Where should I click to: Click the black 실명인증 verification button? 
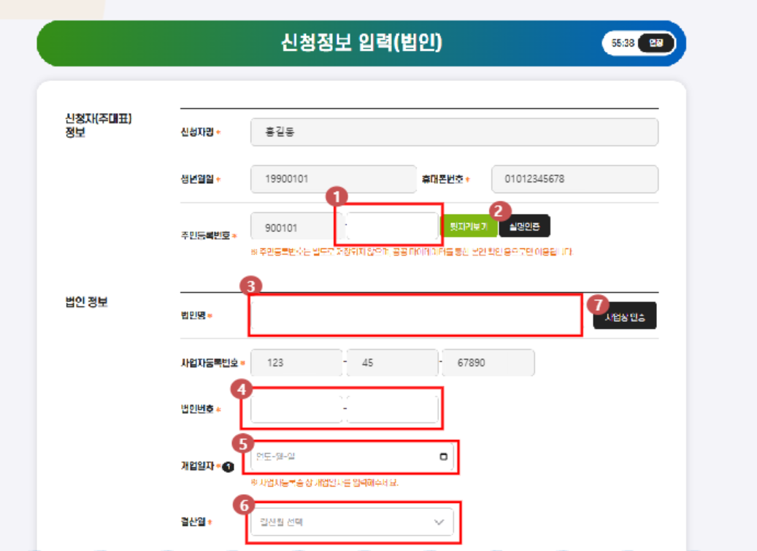click(524, 226)
